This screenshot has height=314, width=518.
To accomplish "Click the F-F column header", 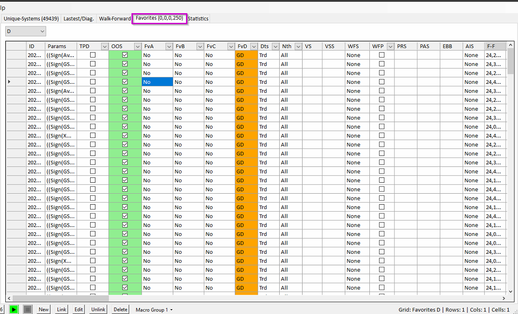I will pos(495,46).
